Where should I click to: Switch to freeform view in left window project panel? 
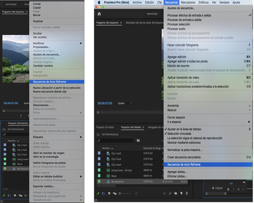[x=20, y=196]
